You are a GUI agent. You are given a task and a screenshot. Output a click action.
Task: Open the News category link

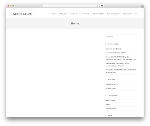(108, 105)
